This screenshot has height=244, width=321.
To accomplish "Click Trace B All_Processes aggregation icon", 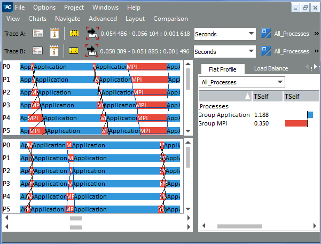I will click(x=266, y=51).
